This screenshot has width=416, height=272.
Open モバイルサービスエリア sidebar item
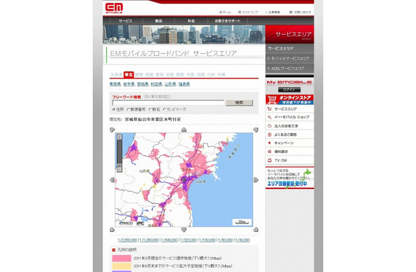click(x=289, y=58)
